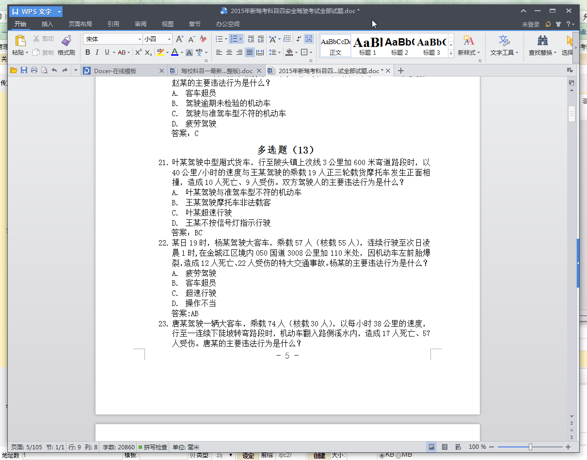Open the 审阅 (Review) ribbon tab

[141, 24]
